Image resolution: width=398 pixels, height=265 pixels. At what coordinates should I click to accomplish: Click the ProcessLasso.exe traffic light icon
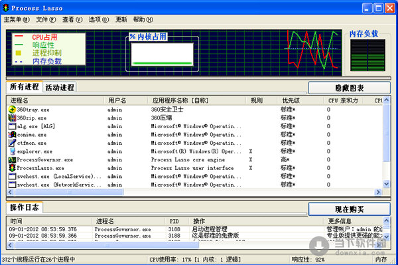[12, 168]
